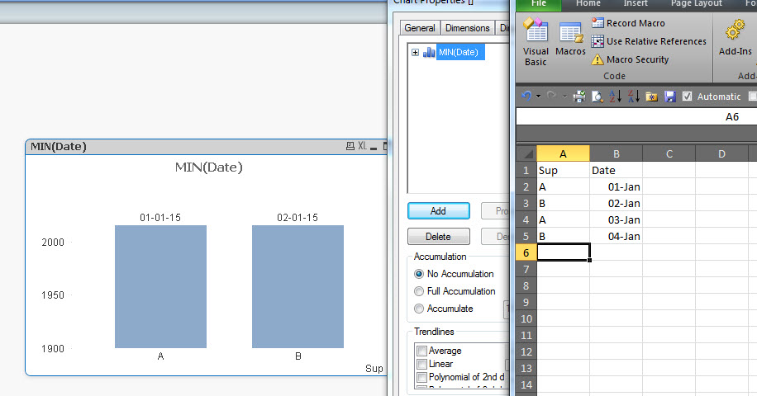Image resolution: width=757 pixels, height=396 pixels.
Task: Start Record Macro in Excel ribbon
Action: (x=628, y=23)
